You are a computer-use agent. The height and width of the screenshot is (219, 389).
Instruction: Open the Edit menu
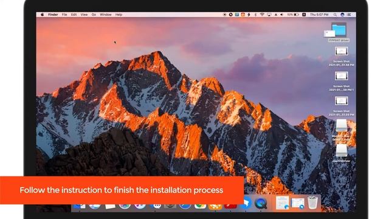74,15
